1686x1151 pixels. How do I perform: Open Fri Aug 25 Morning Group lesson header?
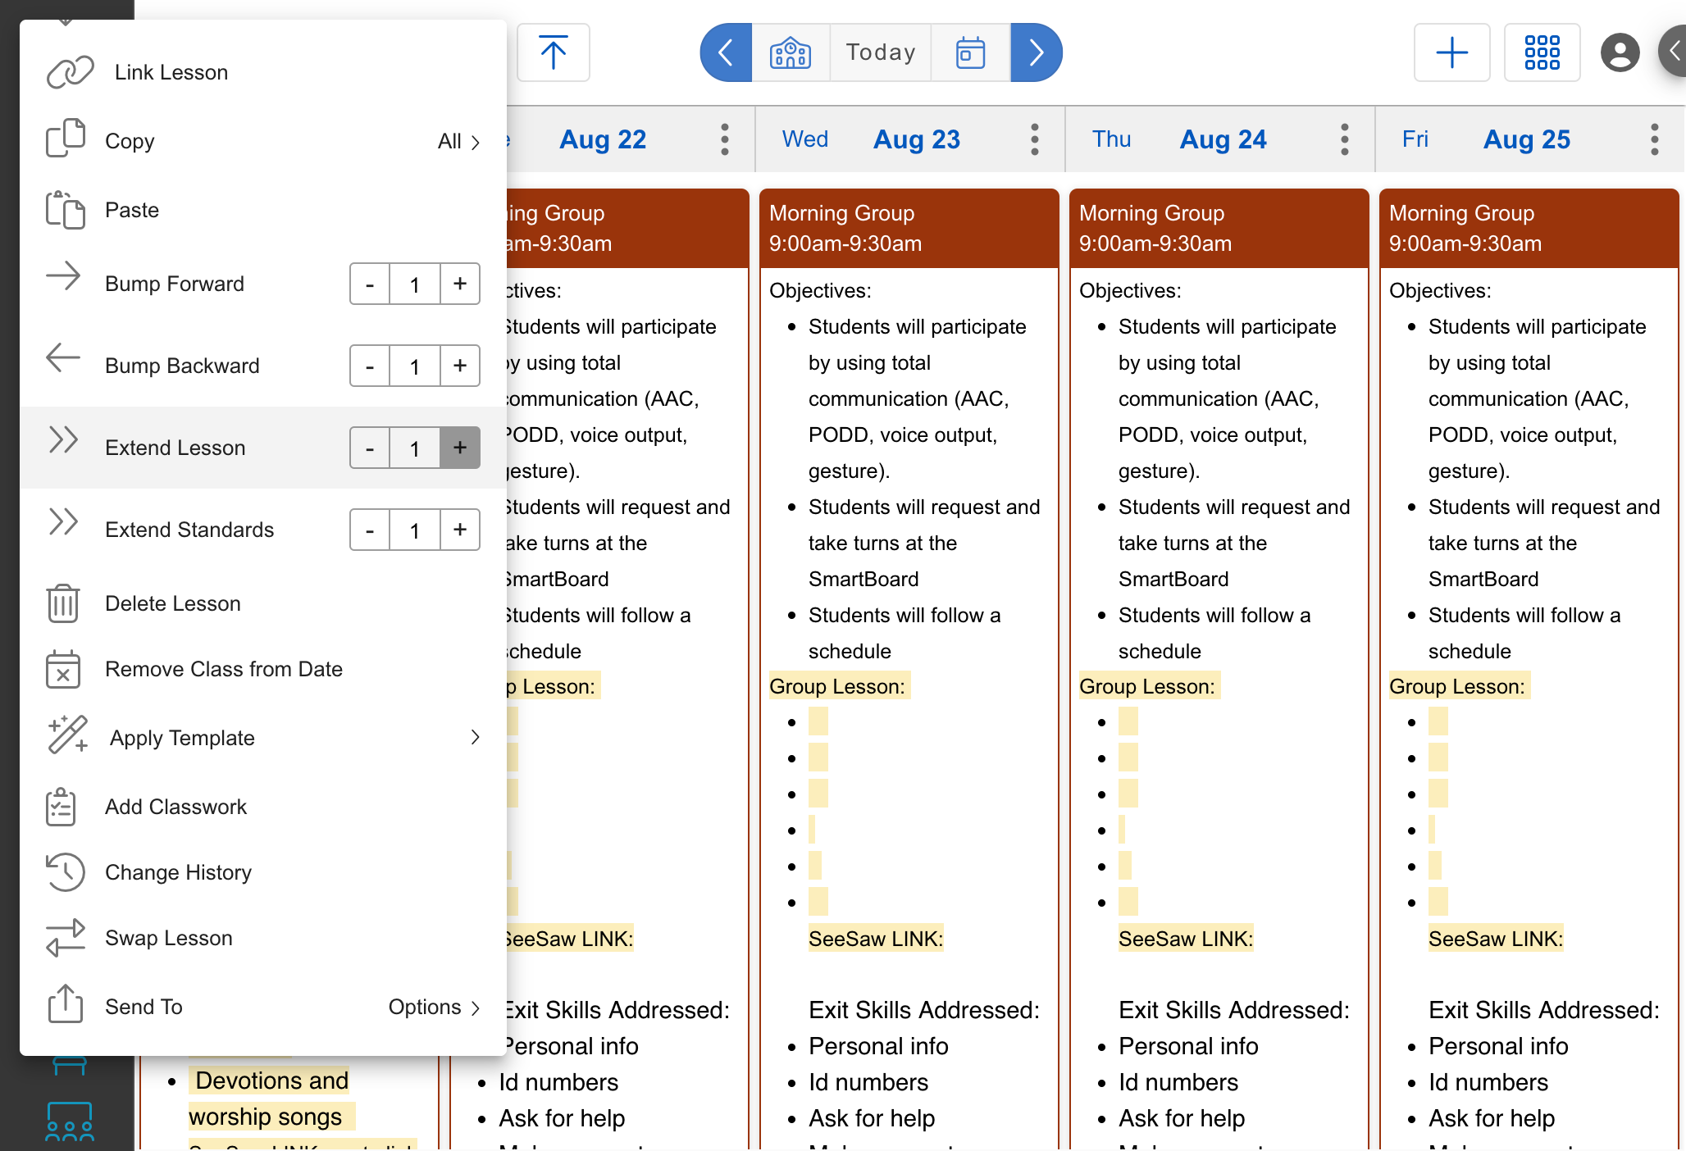(1529, 228)
